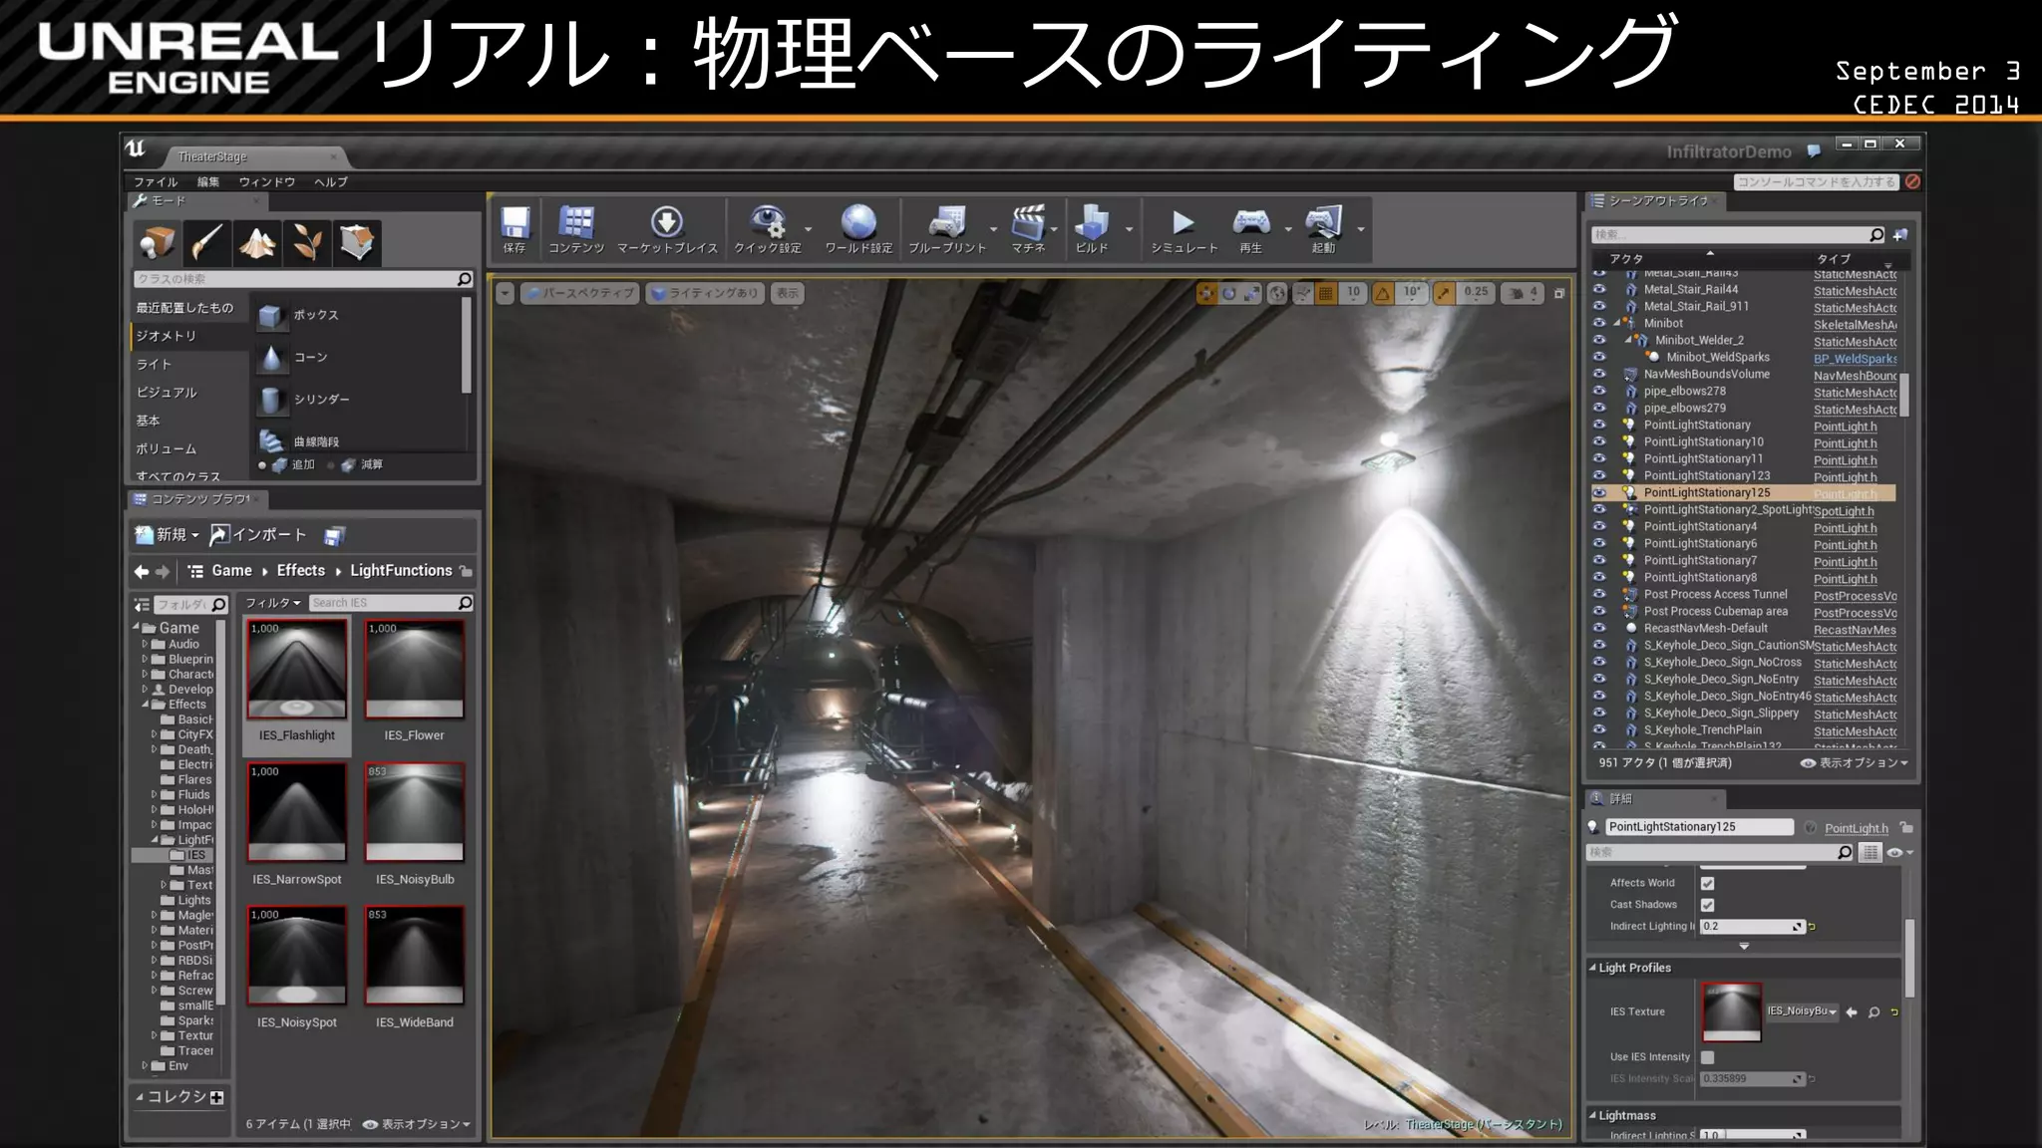The width and height of the screenshot is (2042, 1148).
Task: Open the Perspective (パースペクティブ) view dropdown
Action: tap(579, 293)
